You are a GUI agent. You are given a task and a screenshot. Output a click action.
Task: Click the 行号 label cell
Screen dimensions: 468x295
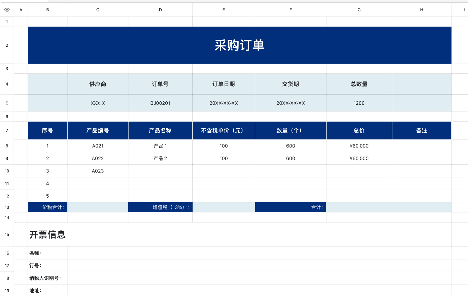[x=47, y=265]
